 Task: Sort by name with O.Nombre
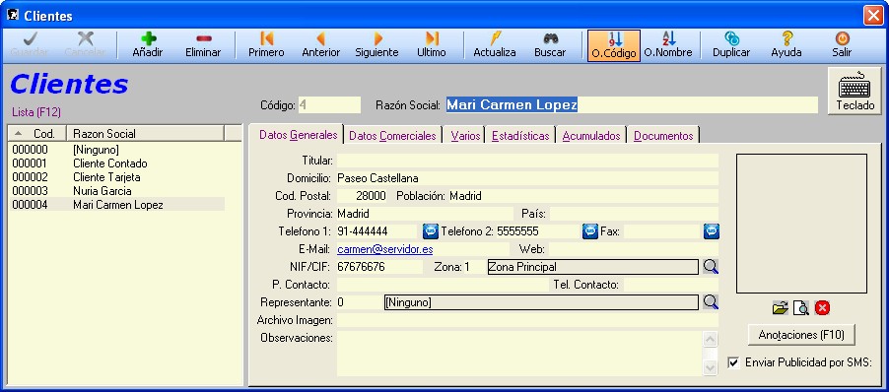[668, 45]
